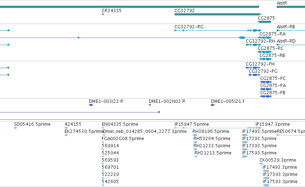Select the CG2875 gene feature

[264, 22]
